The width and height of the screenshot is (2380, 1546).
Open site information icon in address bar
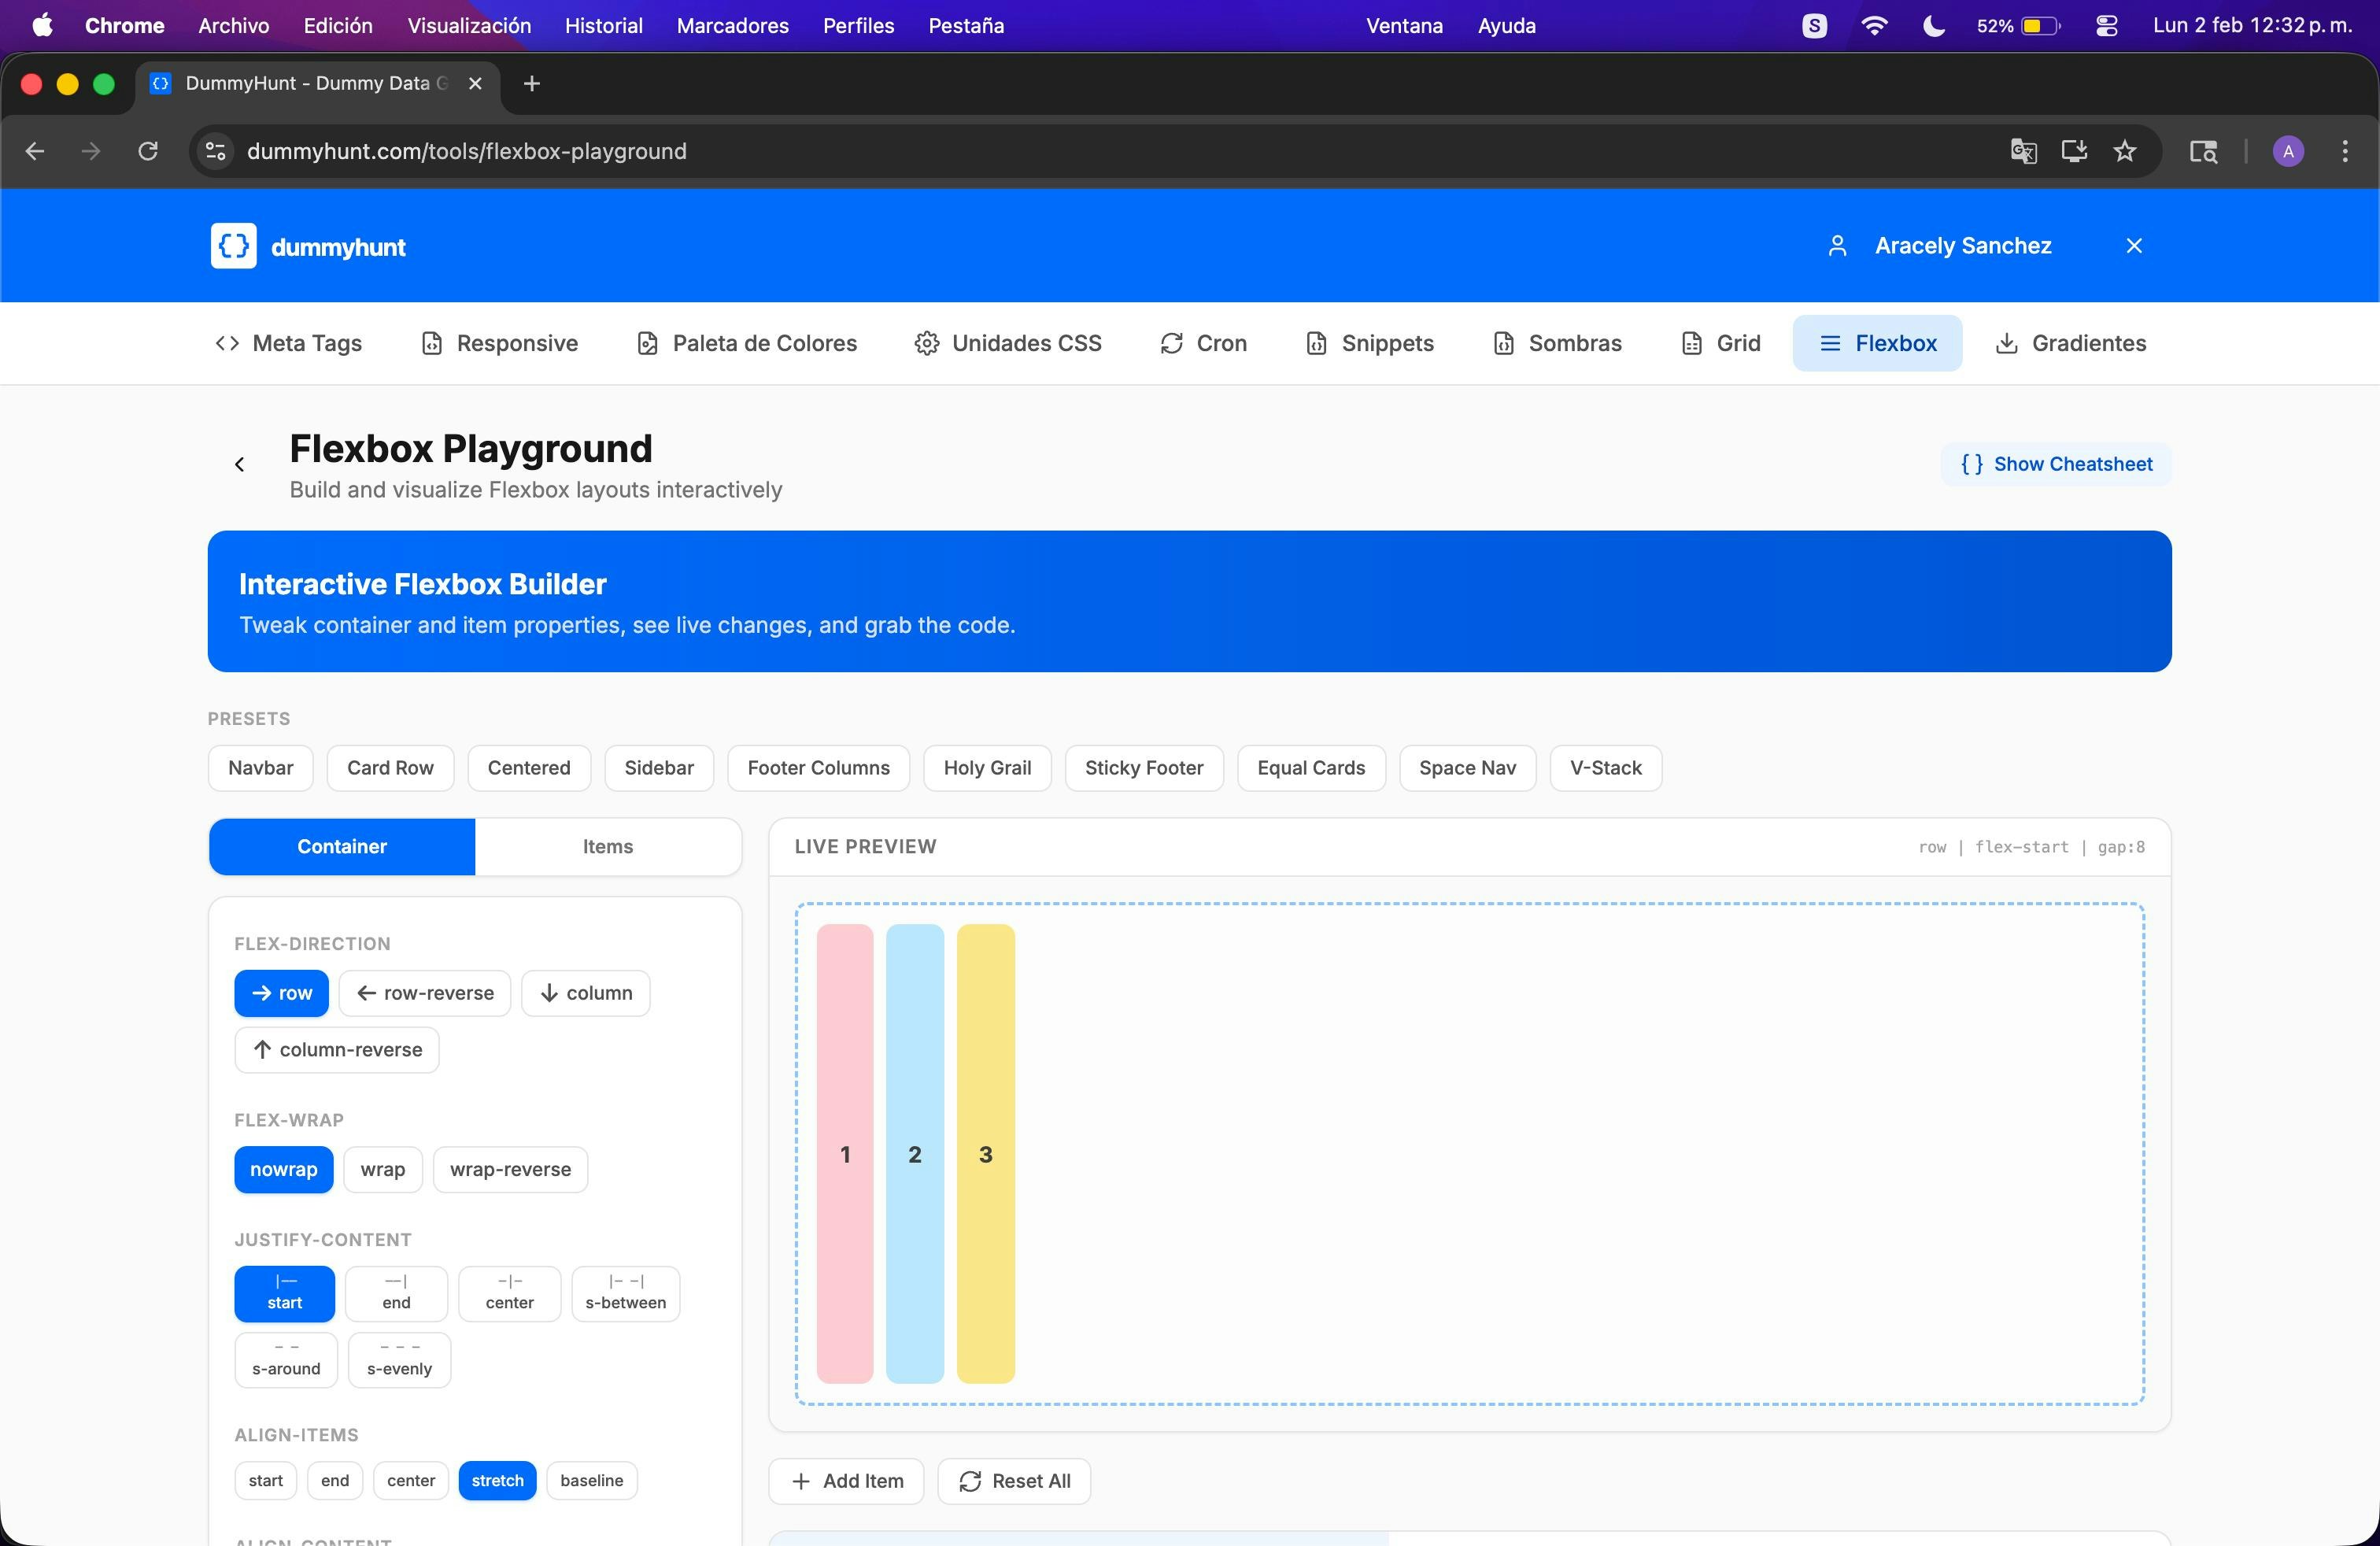click(215, 151)
